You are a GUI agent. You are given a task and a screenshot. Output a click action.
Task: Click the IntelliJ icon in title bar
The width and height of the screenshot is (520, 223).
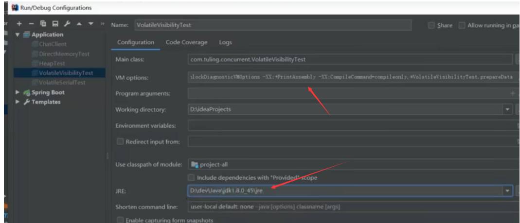coord(15,7)
